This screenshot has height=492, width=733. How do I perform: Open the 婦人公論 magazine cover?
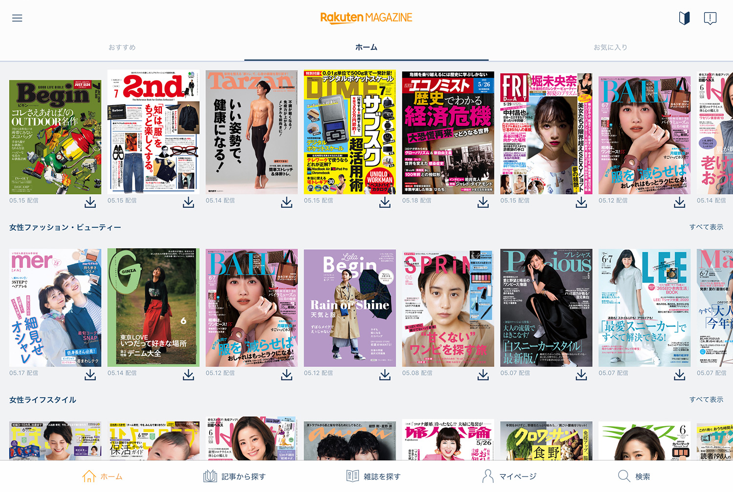pos(448,440)
